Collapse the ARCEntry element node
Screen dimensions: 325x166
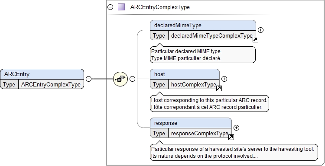point(88,79)
